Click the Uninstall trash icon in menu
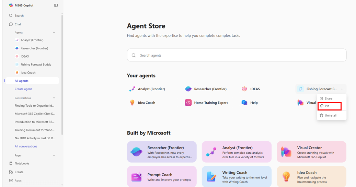Screen dimensions: 356x187 321,116
